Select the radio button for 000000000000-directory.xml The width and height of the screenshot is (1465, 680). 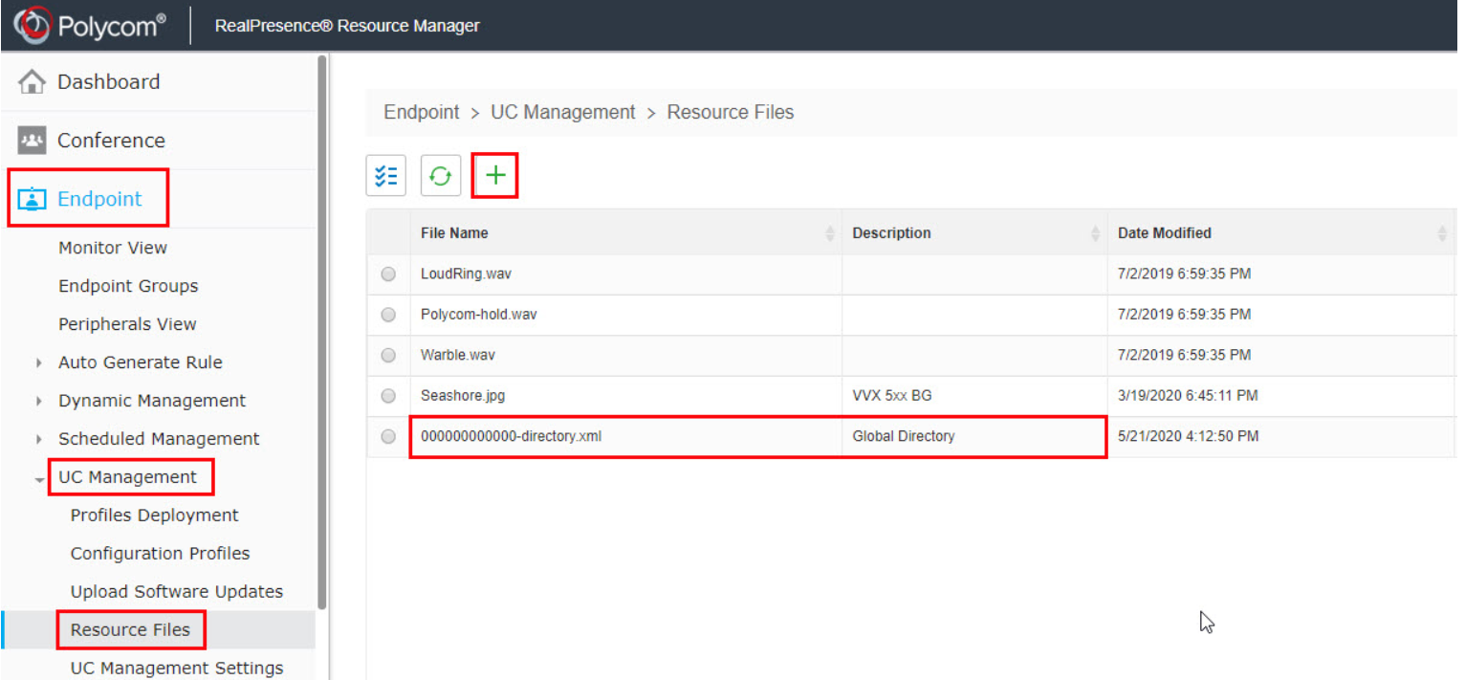pyautogui.click(x=387, y=436)
